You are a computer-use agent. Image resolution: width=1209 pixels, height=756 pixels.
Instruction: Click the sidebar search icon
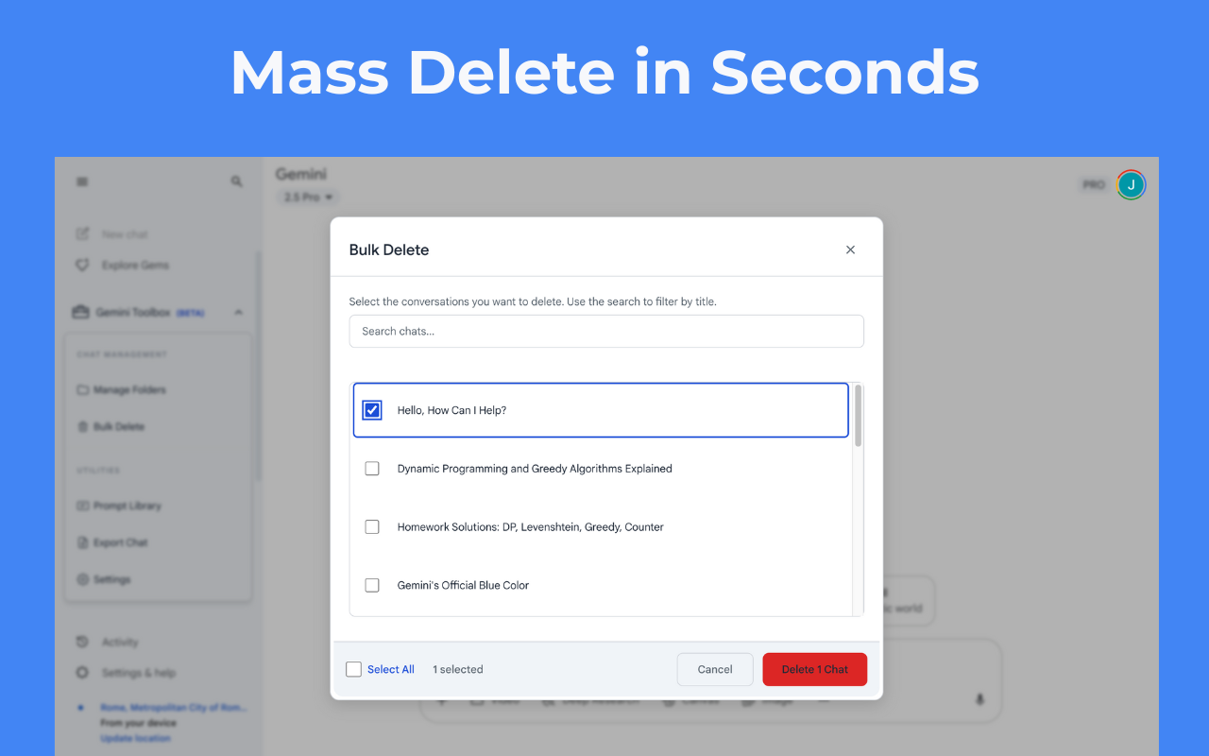point(236,180)
